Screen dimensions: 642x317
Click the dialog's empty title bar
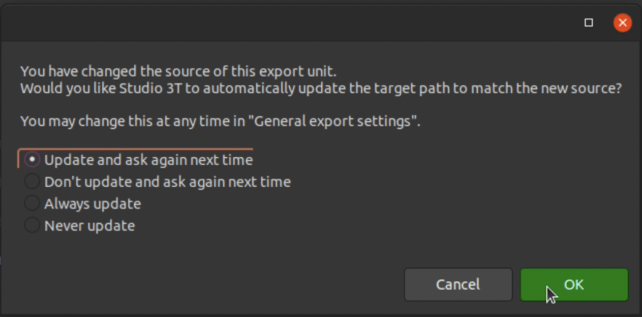point(287,23)
